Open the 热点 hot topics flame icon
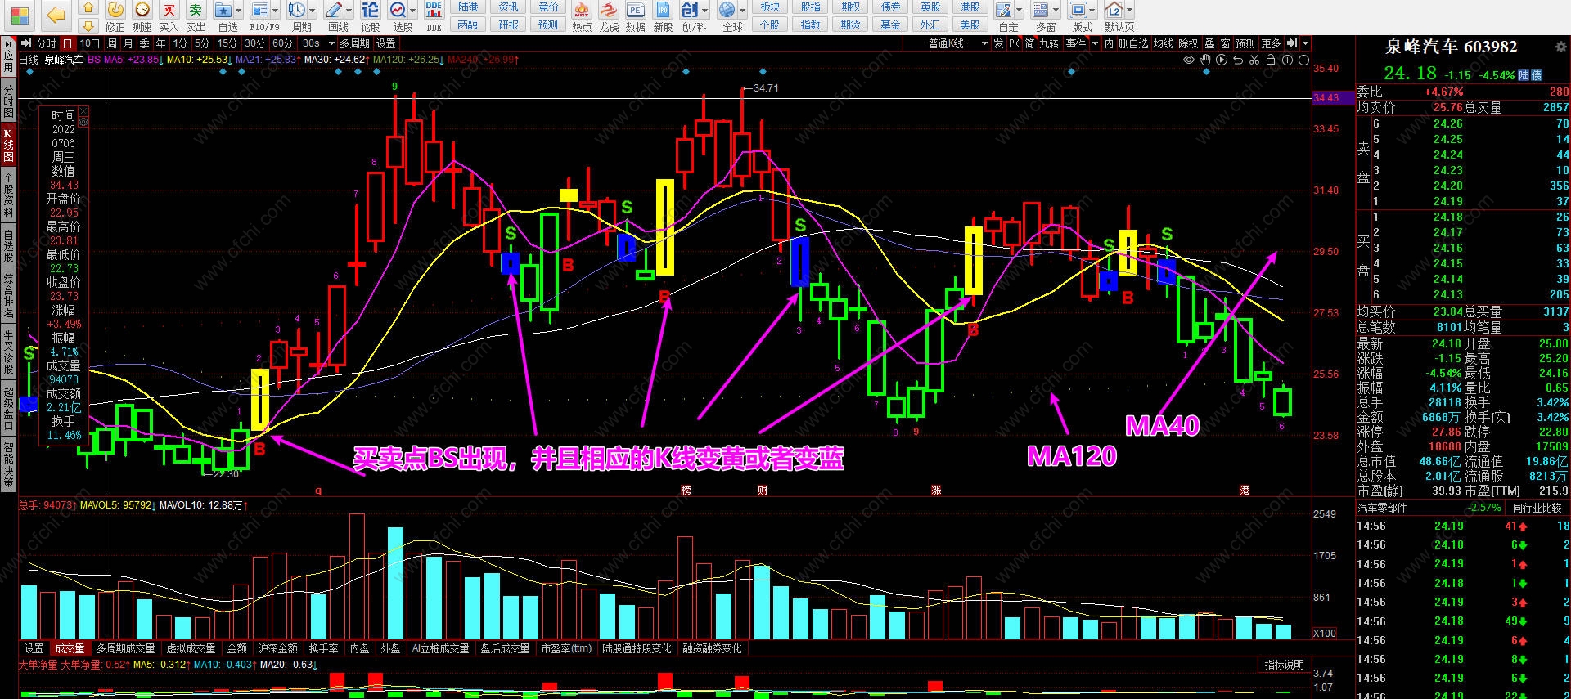The width and height of the screenshot is (1571, 699). [582, 10]
